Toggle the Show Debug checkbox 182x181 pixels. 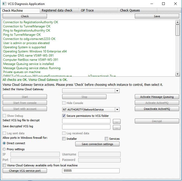pos(4,116)
